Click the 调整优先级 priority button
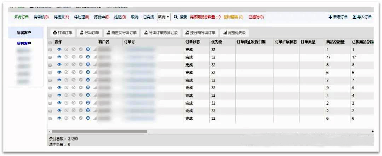The height and width of the screenshot is (156, 382). (235, 33)
